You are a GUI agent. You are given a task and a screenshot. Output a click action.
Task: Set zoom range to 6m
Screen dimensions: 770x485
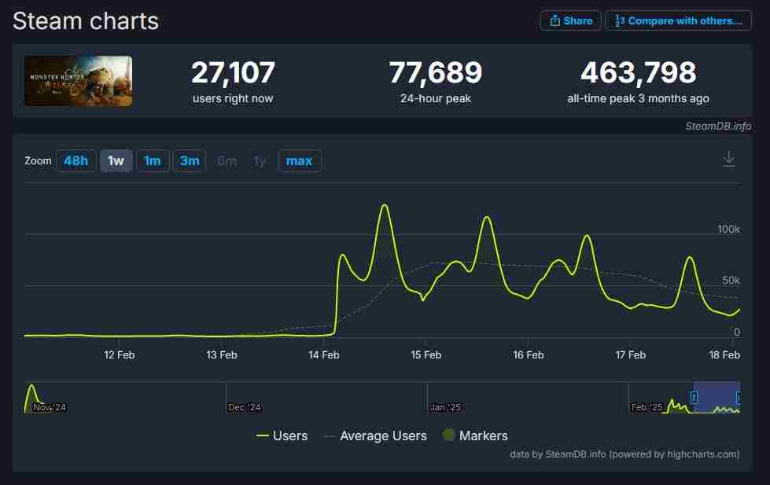click(x=227, y=161)
